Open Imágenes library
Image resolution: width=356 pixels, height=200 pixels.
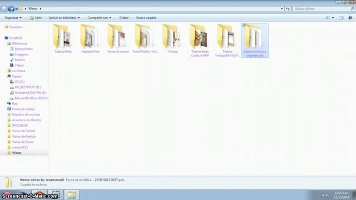coord(21,54)
